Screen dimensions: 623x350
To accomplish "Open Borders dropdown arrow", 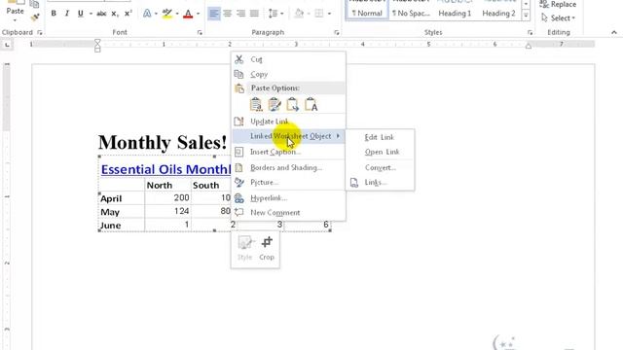I will (x=329, y=14).
